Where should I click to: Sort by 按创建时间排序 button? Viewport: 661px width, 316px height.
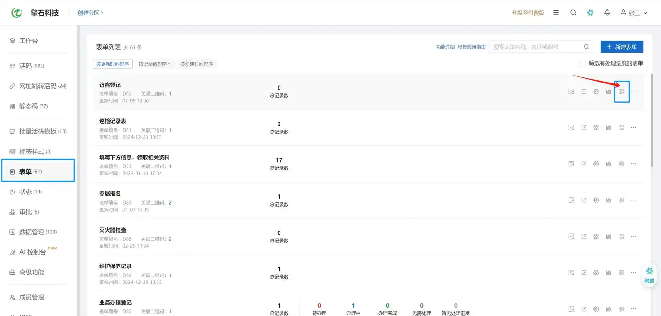click(196, 64)
